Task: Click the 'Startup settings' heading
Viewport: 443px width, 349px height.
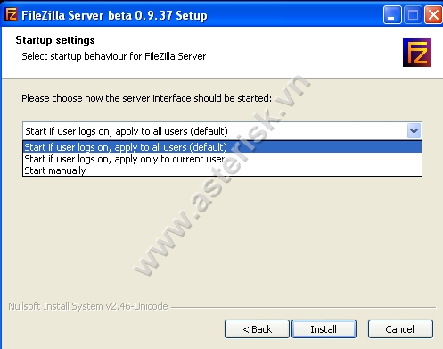Action: [x=55, y=40]
